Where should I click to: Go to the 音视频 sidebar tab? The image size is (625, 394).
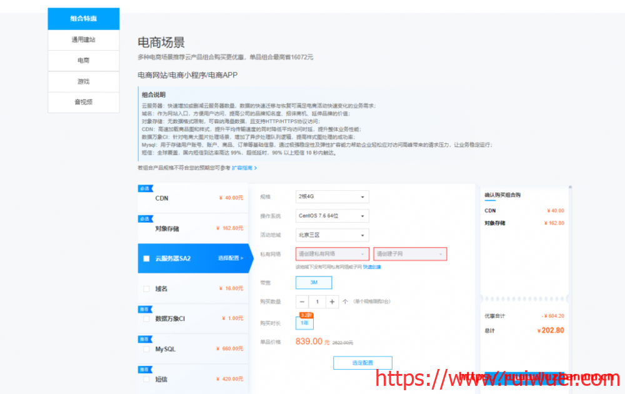tap(83, 102)
